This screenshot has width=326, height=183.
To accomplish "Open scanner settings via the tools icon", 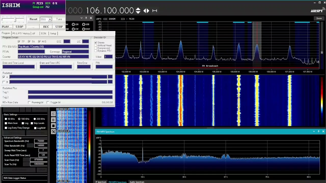I will [53, 132].
